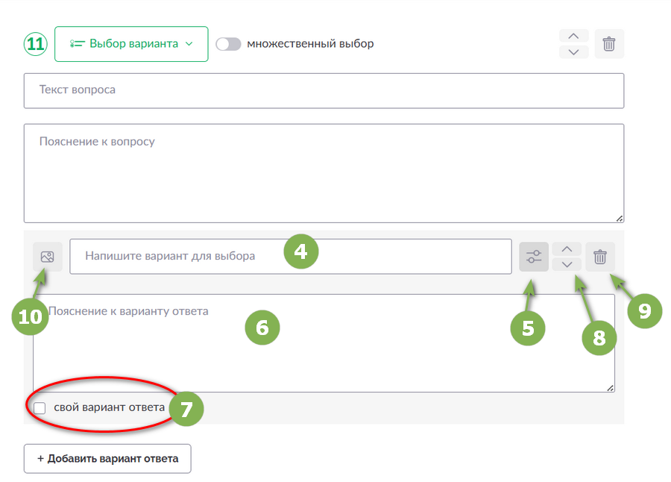Move question 11 down with top chevron
Viewport: 671px width, 482px height.
(574, 51)
